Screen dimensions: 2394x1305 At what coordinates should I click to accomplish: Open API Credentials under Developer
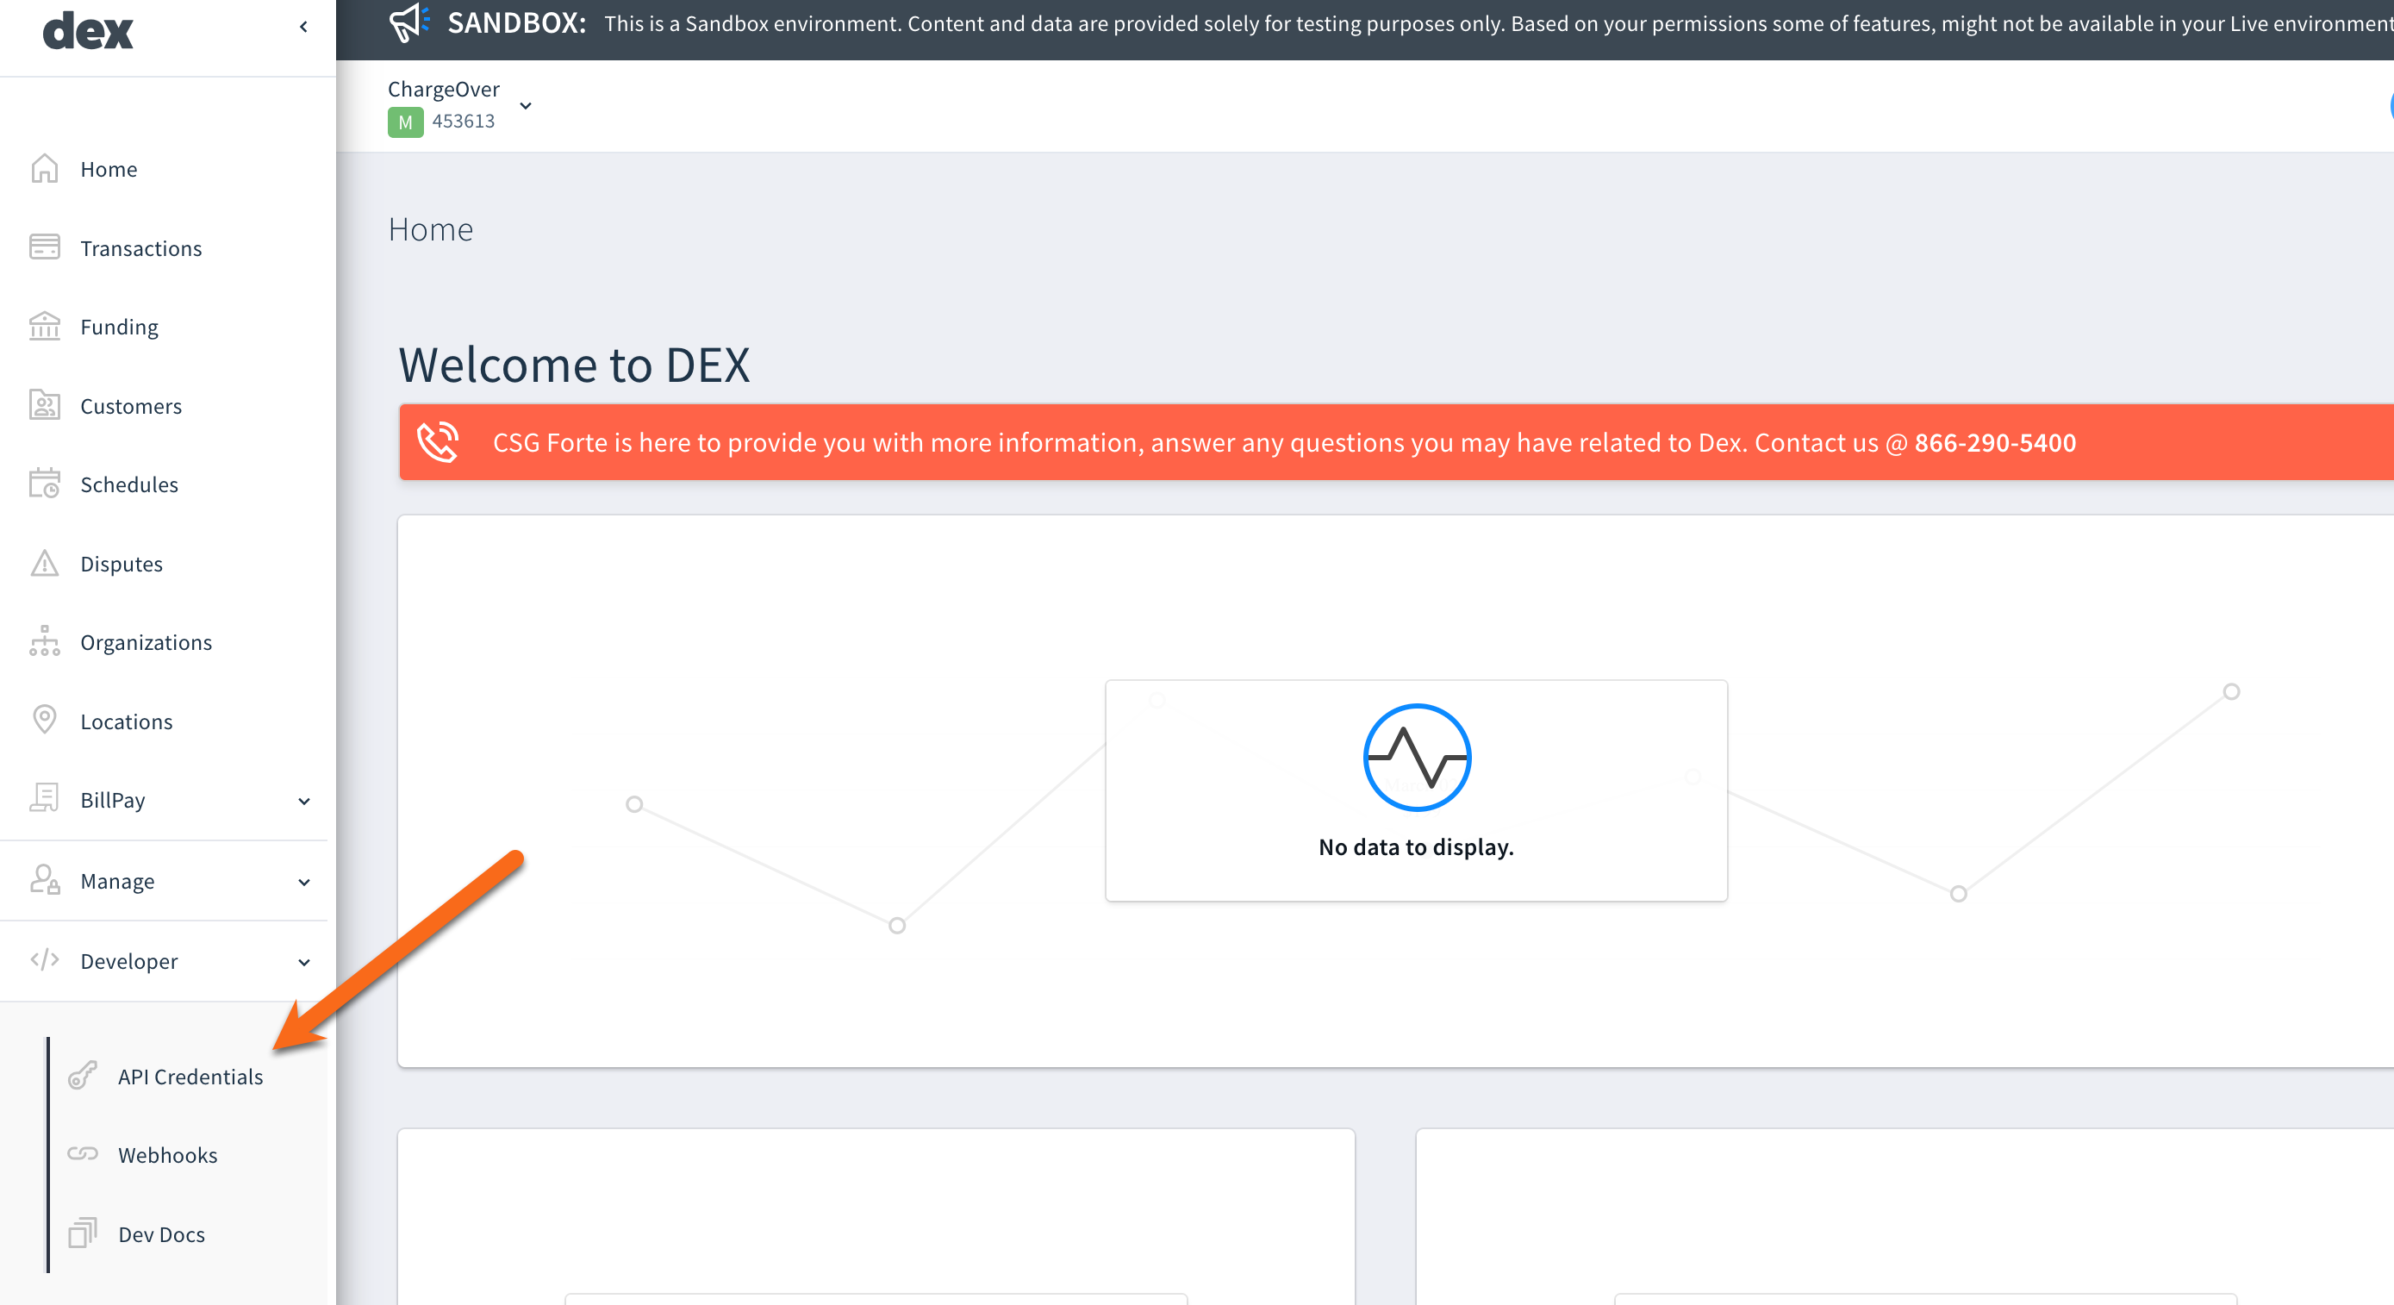[190, 1077]
